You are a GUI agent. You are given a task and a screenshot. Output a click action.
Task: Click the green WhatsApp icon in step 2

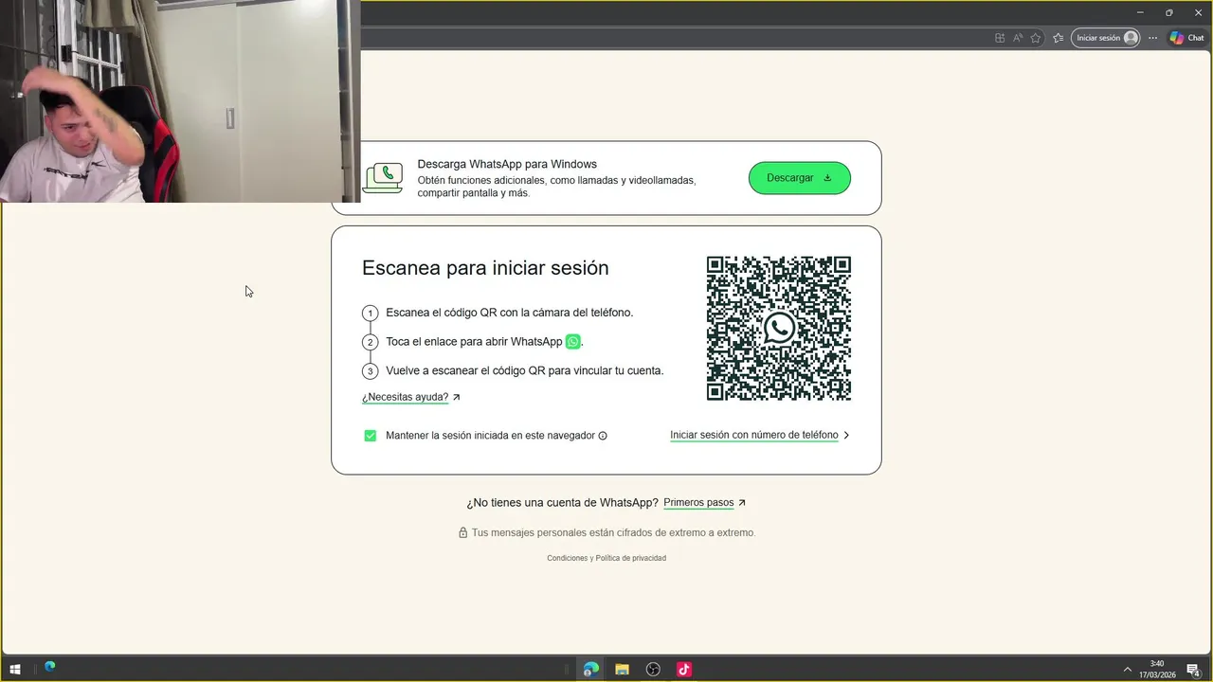572,342
